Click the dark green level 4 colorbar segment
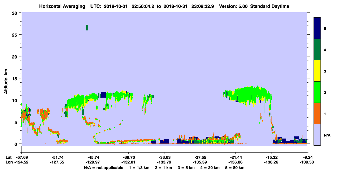 click(317, 50)
